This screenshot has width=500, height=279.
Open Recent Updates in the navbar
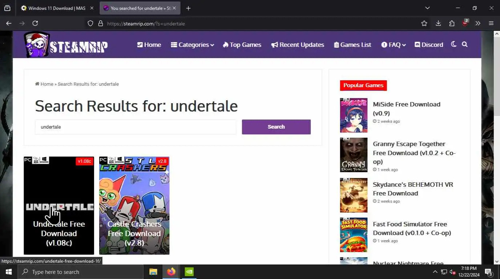click(298, 45)
